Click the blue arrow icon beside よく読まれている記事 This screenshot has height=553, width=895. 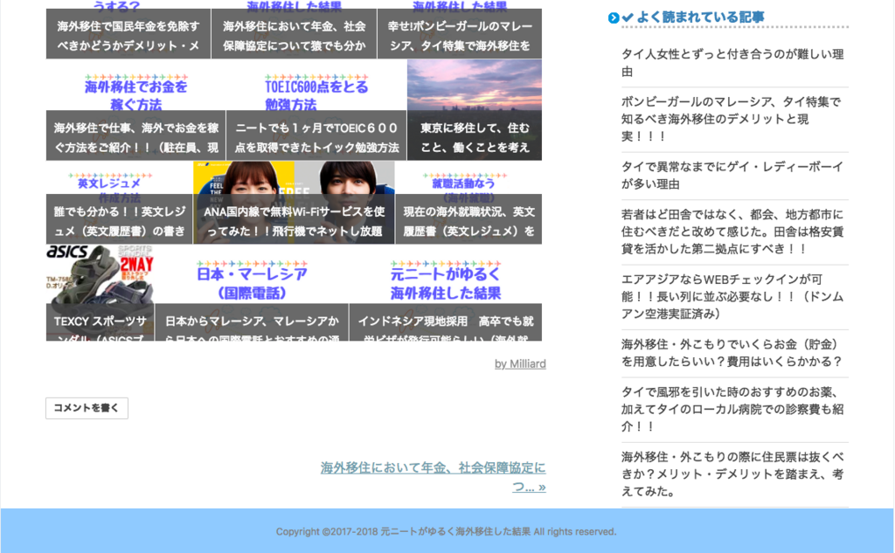614,17
